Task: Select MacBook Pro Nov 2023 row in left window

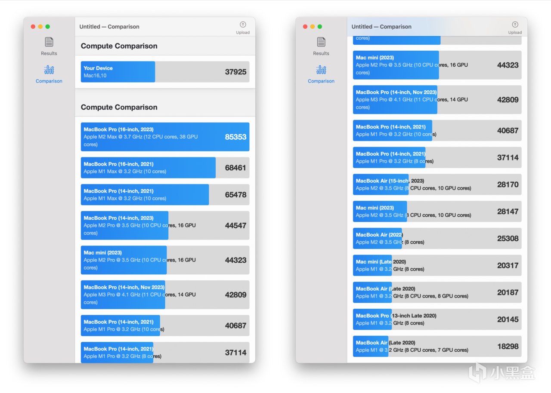Action: 165,295
